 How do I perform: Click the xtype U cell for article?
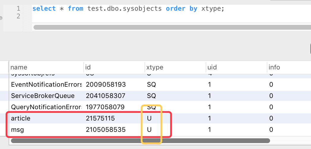149,118
